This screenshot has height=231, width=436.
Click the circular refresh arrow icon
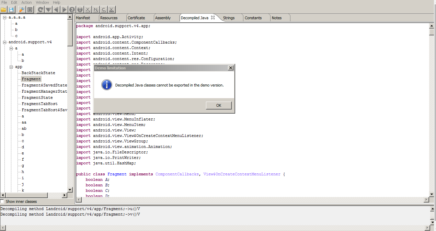click(41, 10)
